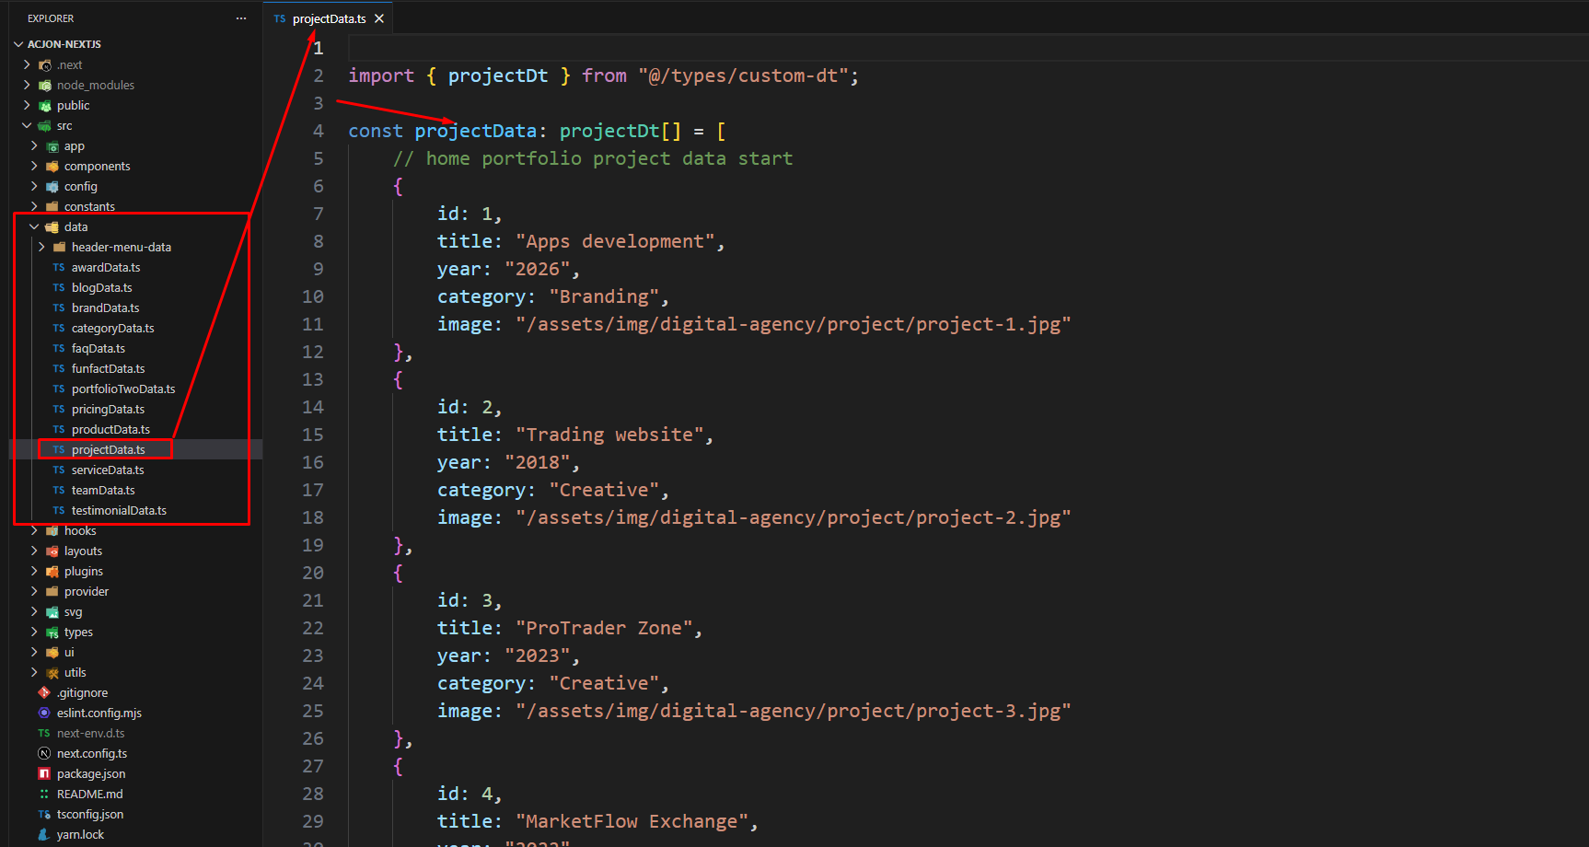Viewport: 1589px width, 847px height.
Task: Collapse the src folder
Action: tap(27, 126)
